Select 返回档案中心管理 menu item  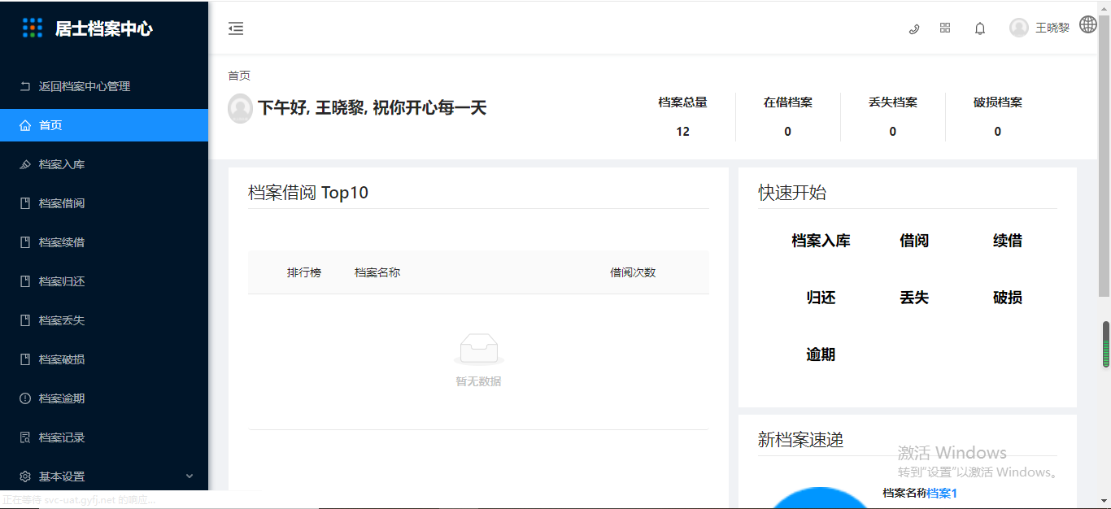tap(104, 86)
